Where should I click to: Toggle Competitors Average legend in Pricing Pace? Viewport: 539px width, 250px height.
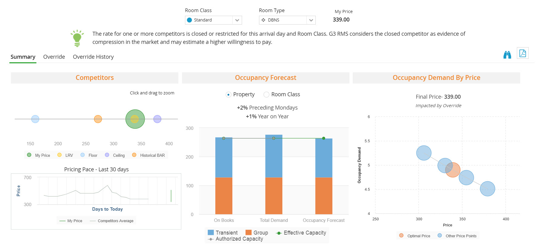pyautogui.click(x=112, y=221)
